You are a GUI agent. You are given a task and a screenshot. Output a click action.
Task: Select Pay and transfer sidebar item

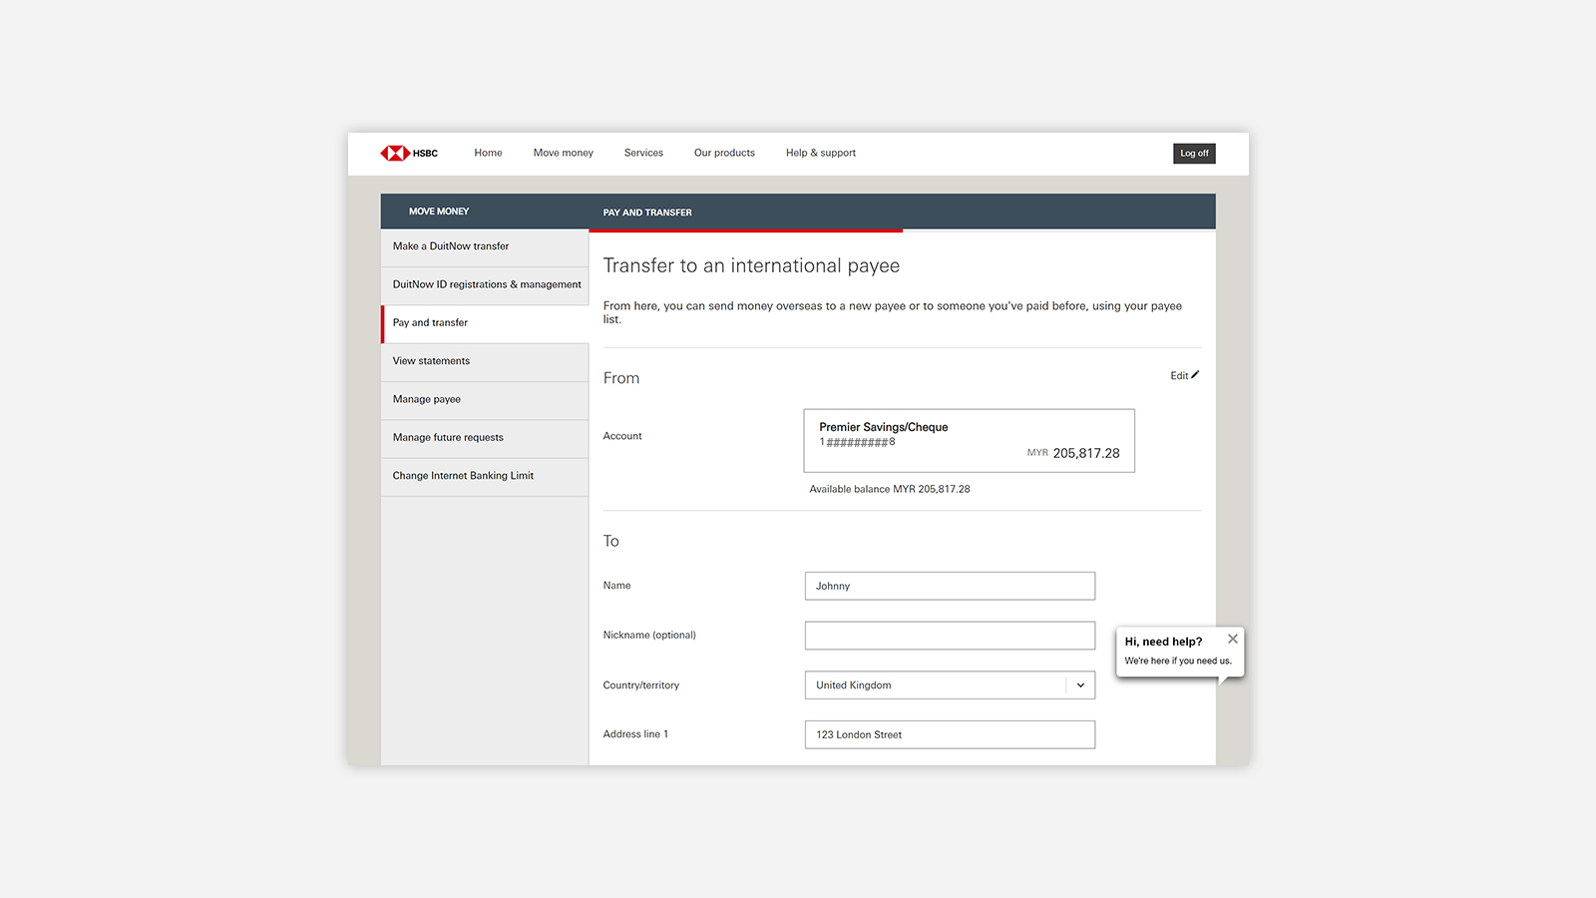[485, 323]
